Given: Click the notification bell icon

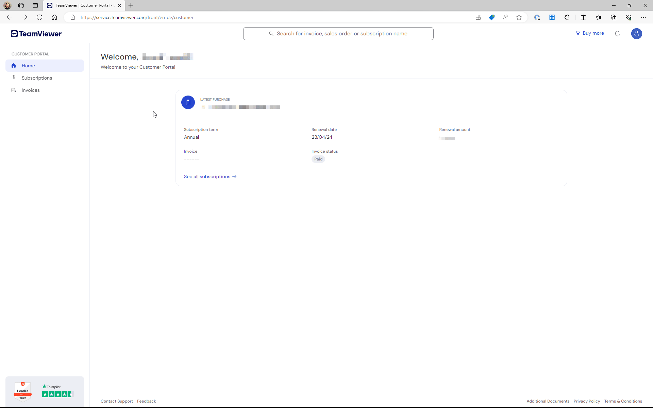Looking at the screenshot, I should pos(617,33).
